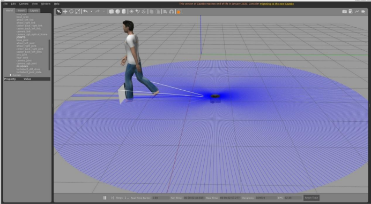Select wheel_left_joint in the tree
This screenshot has width=371, height=204.
click(x=26, y=43)
